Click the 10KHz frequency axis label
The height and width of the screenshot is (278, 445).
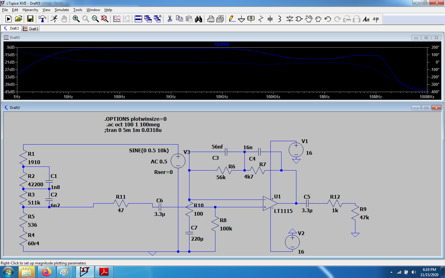tap(222, 97)
